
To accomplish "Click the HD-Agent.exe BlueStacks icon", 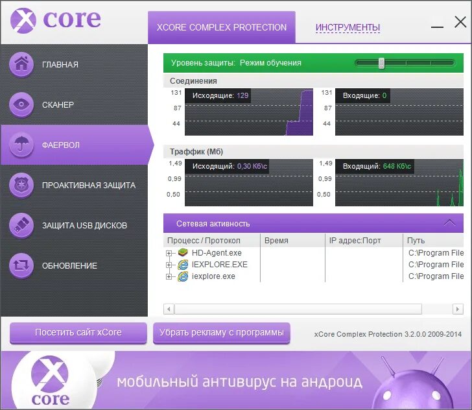I will pos(183,252).
